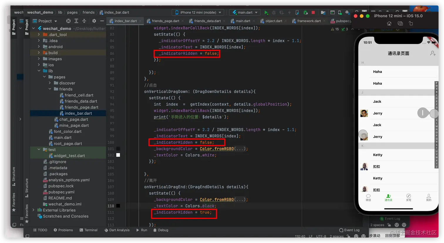The height and width of the screenshot is (243, 444).
Task: Click the crosshair locate-opened-file icon
Action: pos(68,21)
